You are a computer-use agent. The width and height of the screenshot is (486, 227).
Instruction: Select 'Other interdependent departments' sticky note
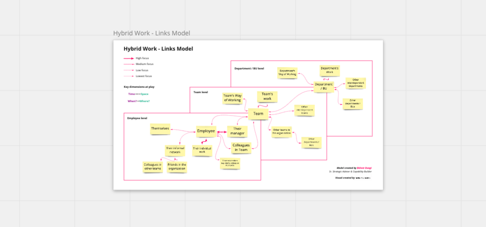pyautogui.click(x=355, y=83)
